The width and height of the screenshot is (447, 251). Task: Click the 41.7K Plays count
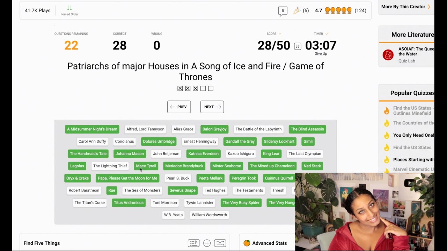click(38, 10)
